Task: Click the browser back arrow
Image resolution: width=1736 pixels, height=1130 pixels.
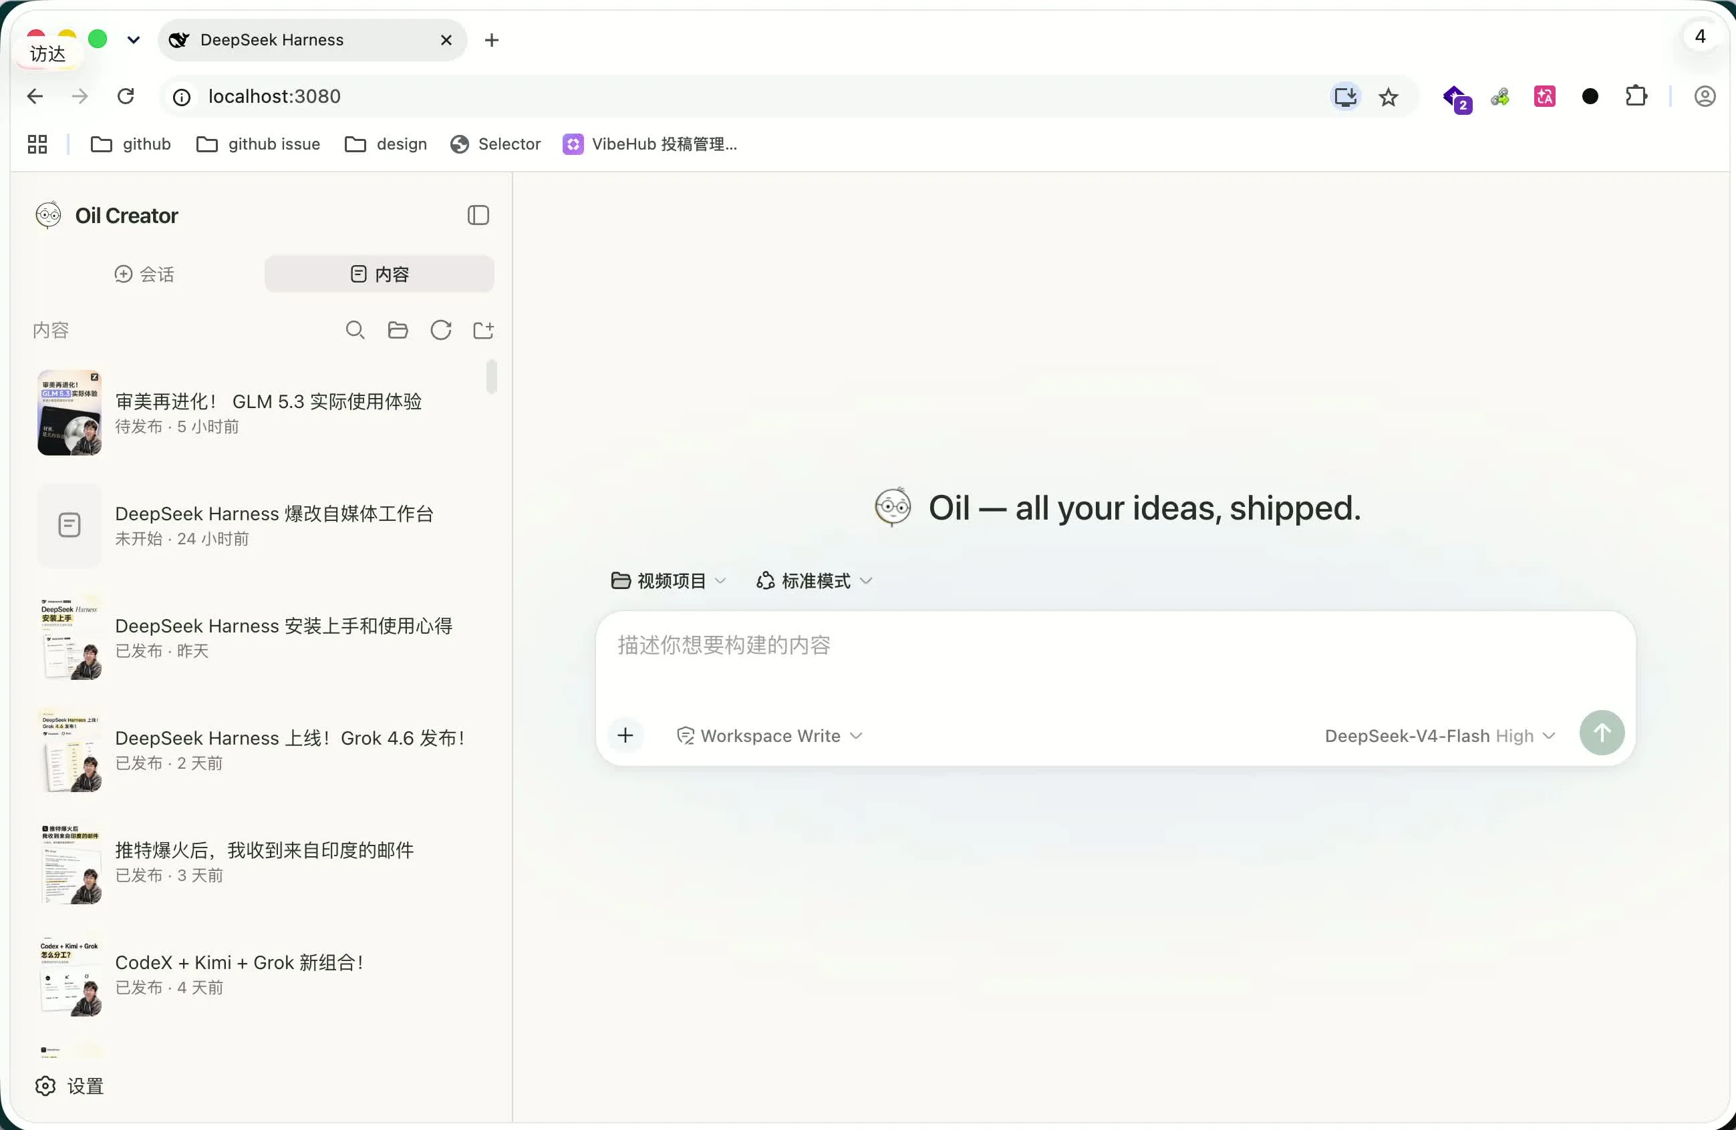Action: [35, 96]
